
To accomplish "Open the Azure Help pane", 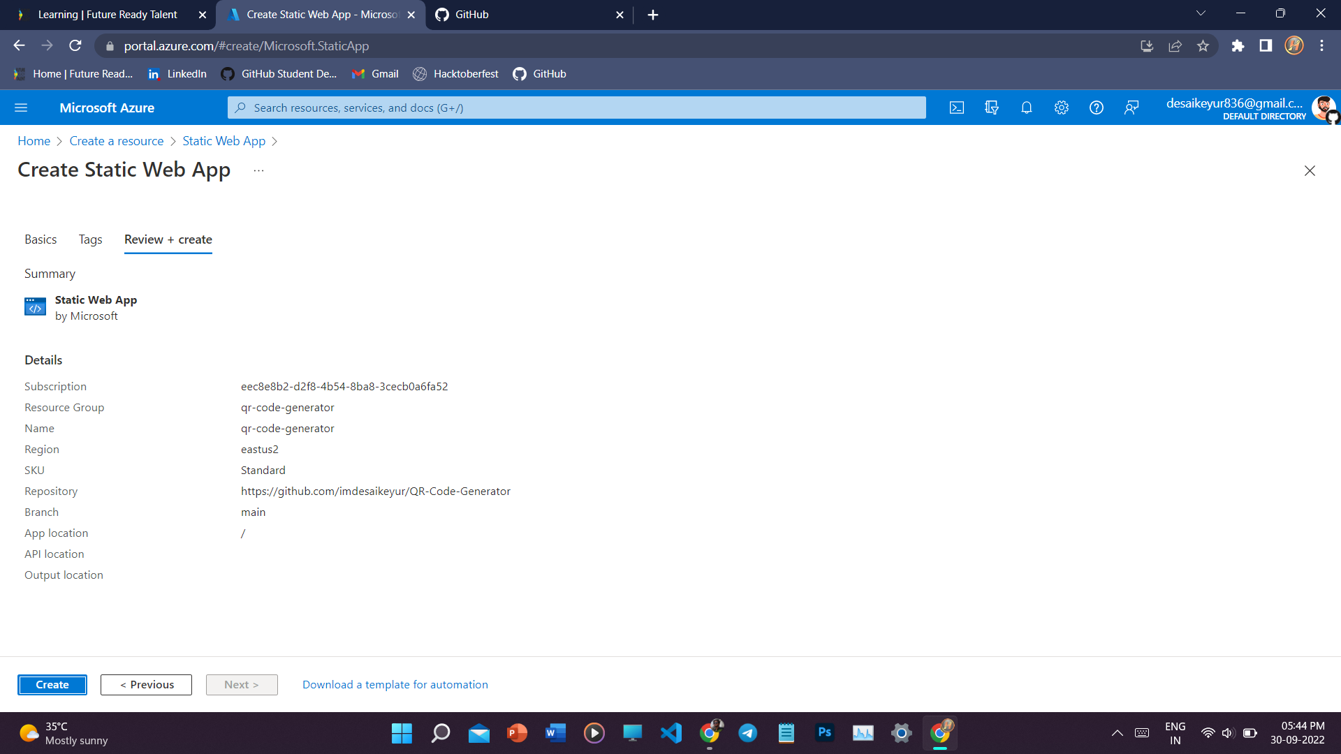I will [x=1096, y=108].
